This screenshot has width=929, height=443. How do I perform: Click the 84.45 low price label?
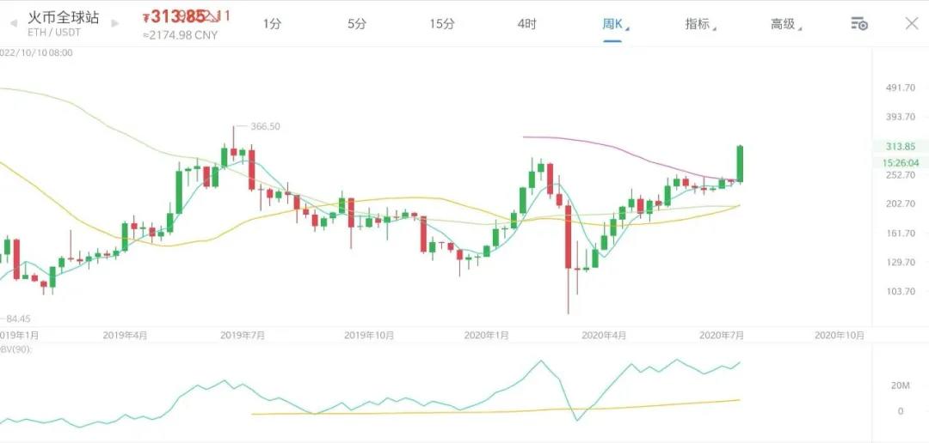tap(21, 318)
